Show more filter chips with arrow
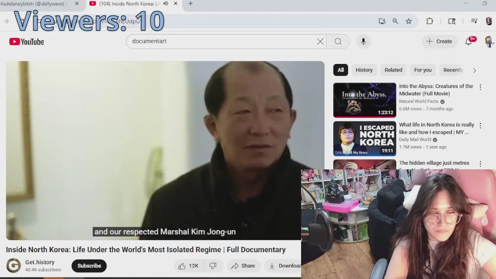496x279 pixels. click(474, 70)
